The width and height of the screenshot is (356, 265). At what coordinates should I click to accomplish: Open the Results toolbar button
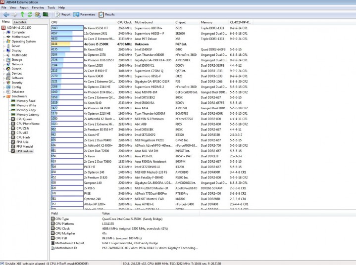[x=106, y=14]
